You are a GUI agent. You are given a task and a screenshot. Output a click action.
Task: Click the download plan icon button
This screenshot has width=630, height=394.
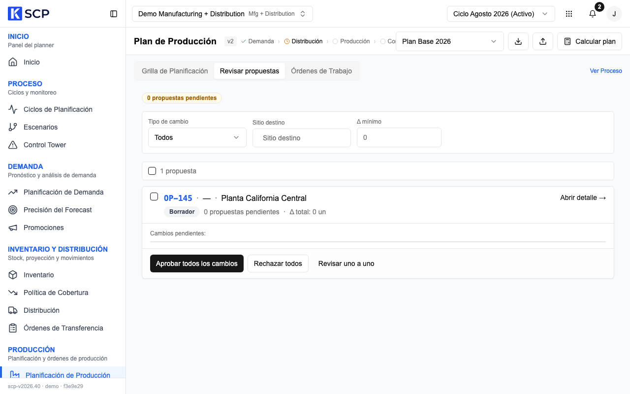pos(518,41)
